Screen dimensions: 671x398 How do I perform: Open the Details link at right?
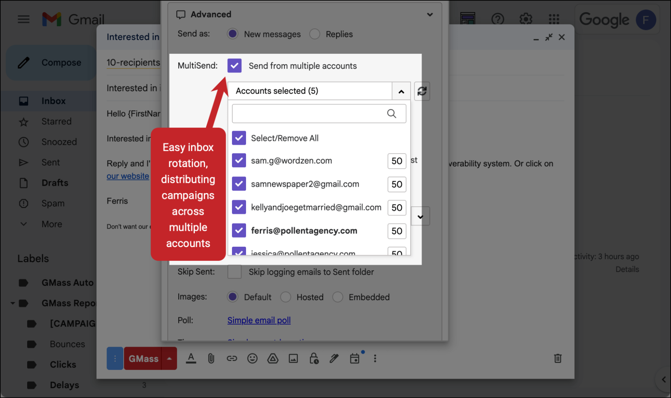627,269
